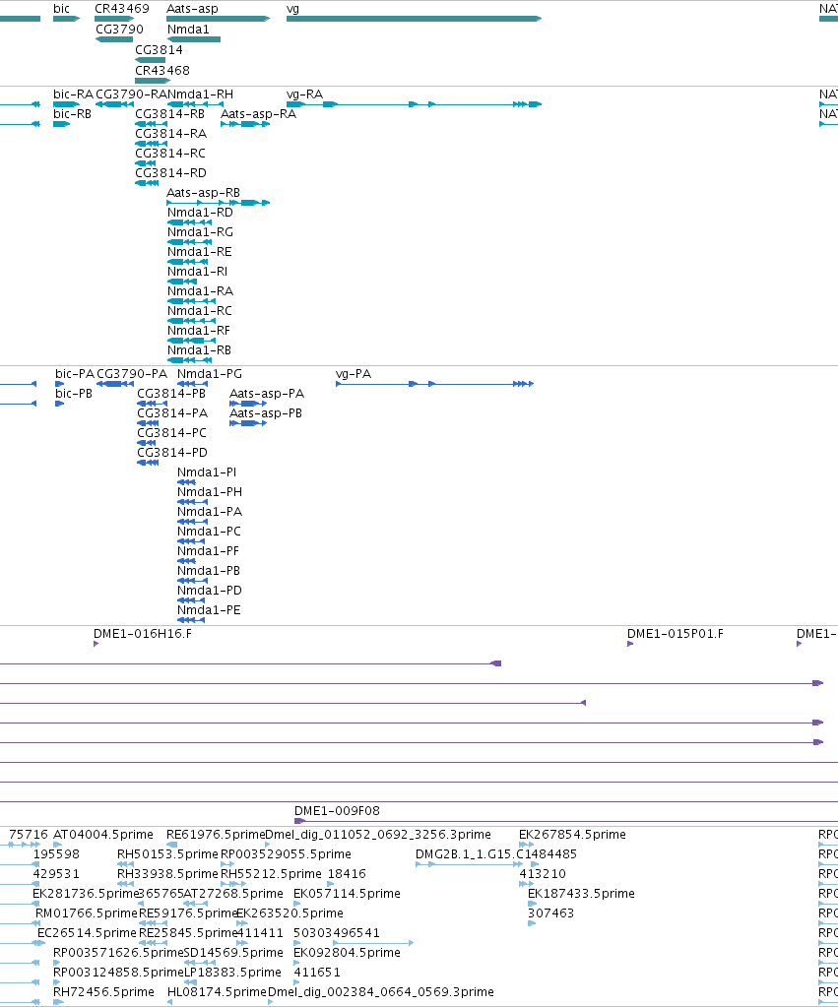Open transcript Nmda1-RI
This screenshot has height=1007, width=838.
[197, 272]
